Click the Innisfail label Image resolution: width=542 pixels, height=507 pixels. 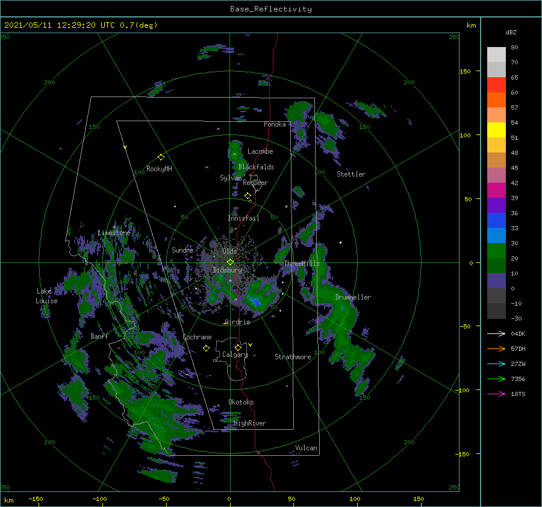click(243, 218)
